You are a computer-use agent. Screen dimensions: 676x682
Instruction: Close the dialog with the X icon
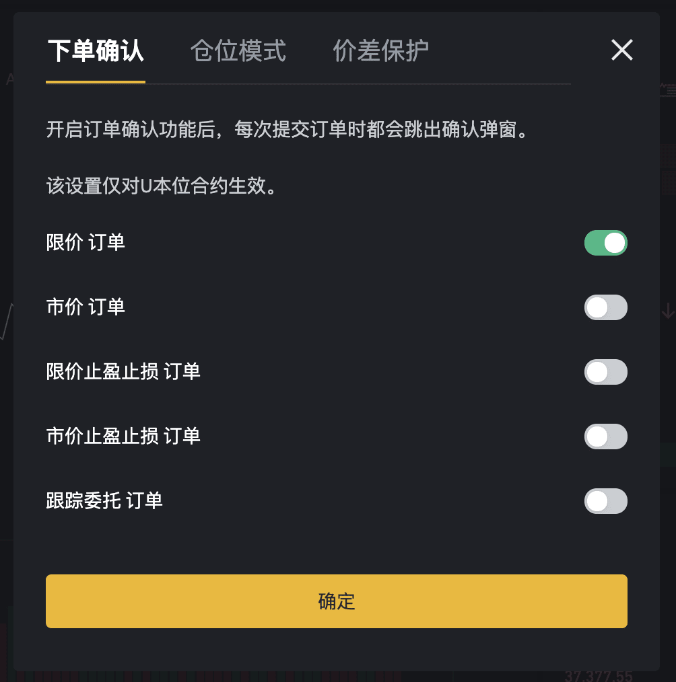click(621, 50)
